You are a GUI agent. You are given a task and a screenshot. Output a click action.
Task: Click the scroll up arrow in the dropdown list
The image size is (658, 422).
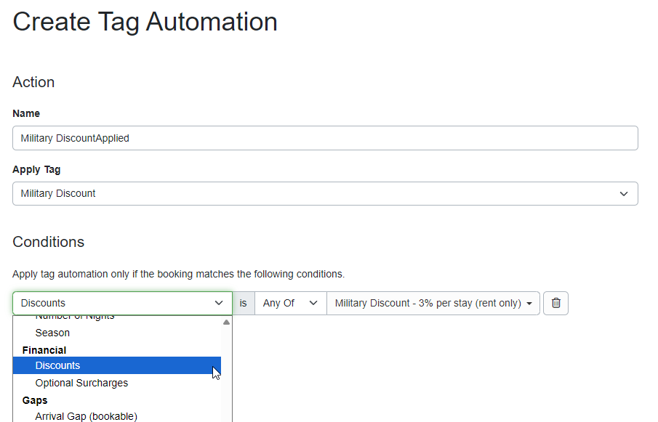[226, 322]
